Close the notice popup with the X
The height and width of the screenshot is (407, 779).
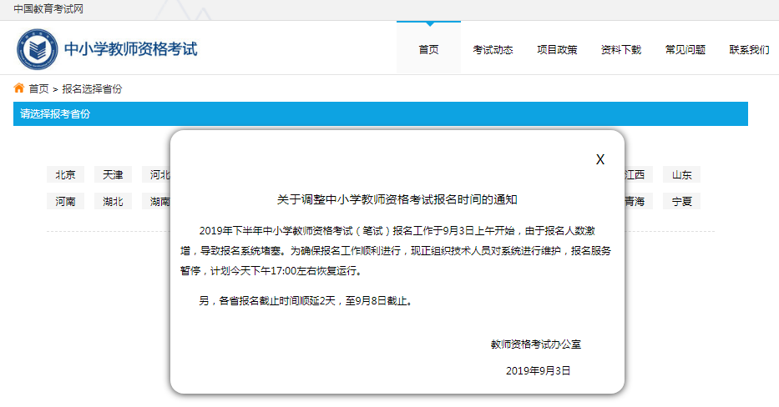tap(600, 159)
